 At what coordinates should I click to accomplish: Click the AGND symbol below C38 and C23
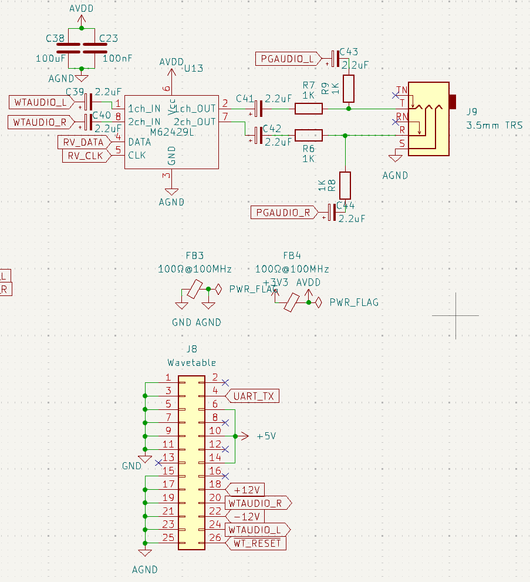pyautogui.click(x=82, y=78)
